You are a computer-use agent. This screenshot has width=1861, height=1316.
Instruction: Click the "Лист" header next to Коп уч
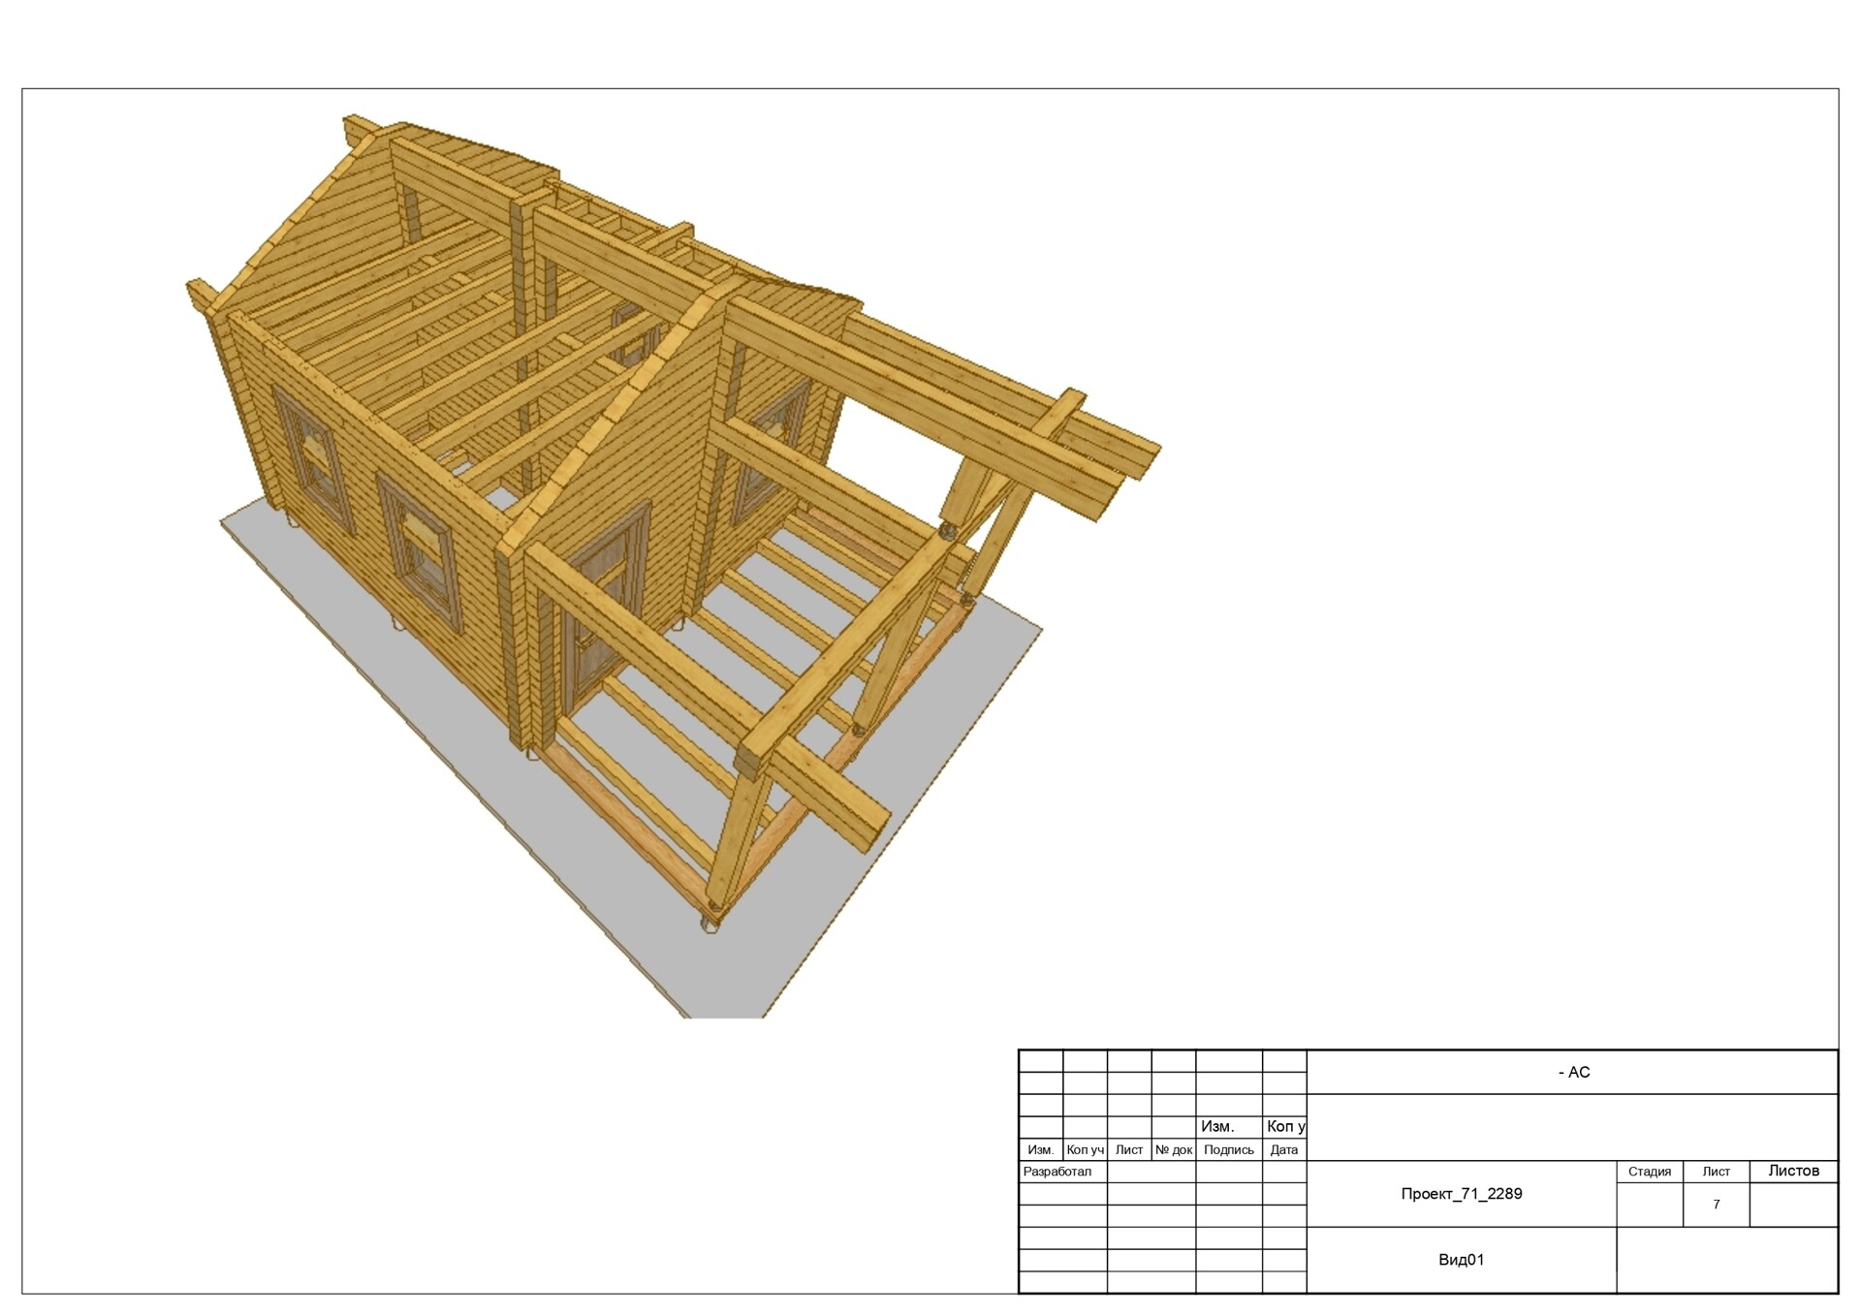click(x=1128, y=1150)
